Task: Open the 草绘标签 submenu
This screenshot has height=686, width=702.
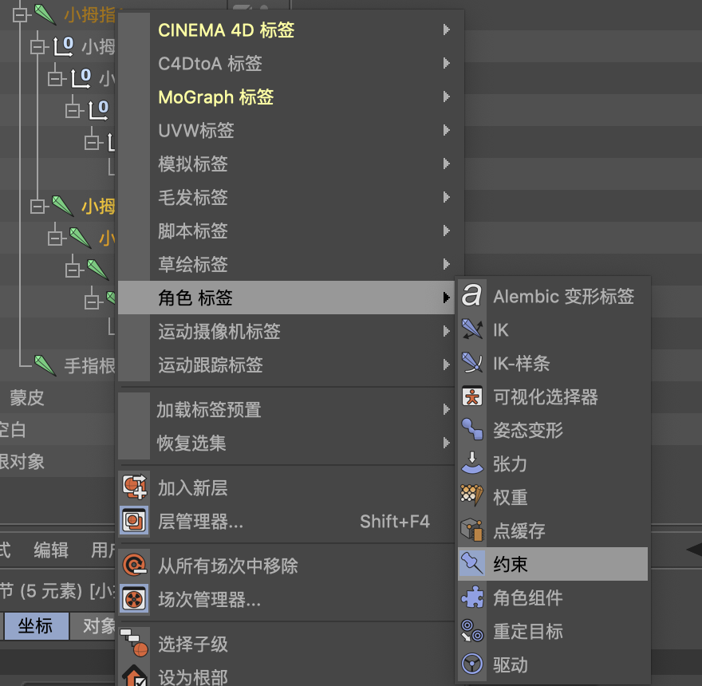Action: (x=286, y=264)
